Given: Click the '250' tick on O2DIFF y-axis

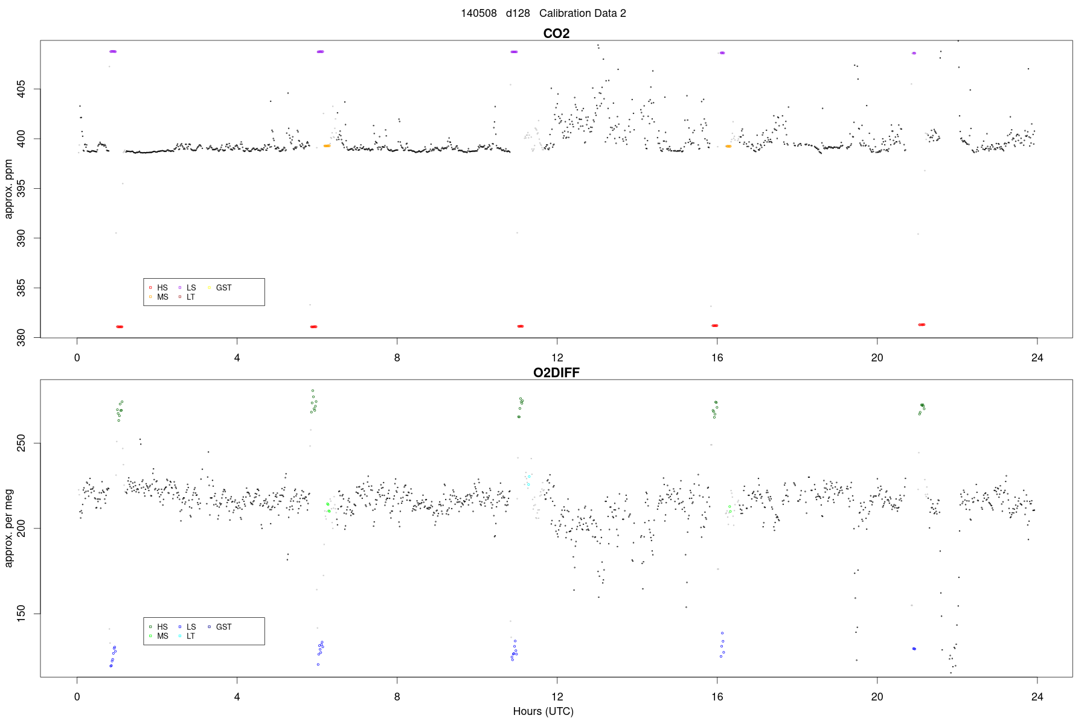Looking at the screenshot, I should tap(21, 443).
